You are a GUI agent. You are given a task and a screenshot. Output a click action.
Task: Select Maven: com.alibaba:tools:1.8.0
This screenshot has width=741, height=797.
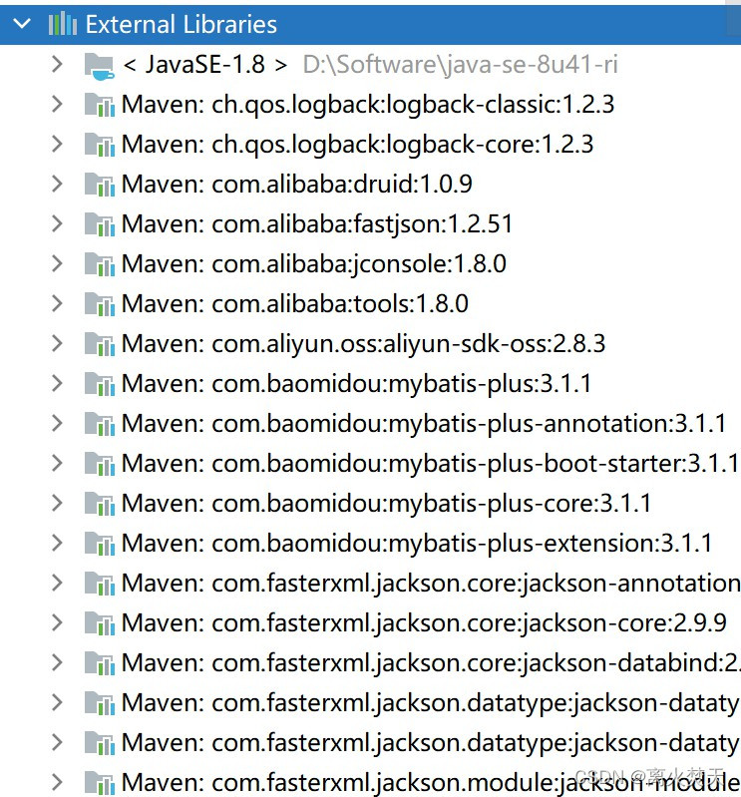(x=295, y=304)
